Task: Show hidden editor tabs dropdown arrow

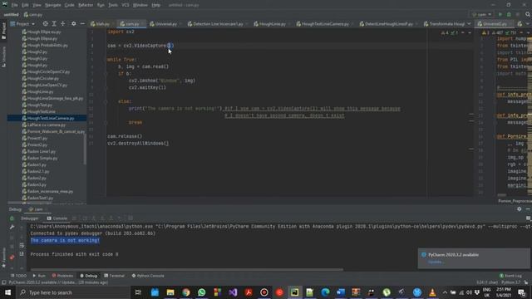Action: pos(469,24)
